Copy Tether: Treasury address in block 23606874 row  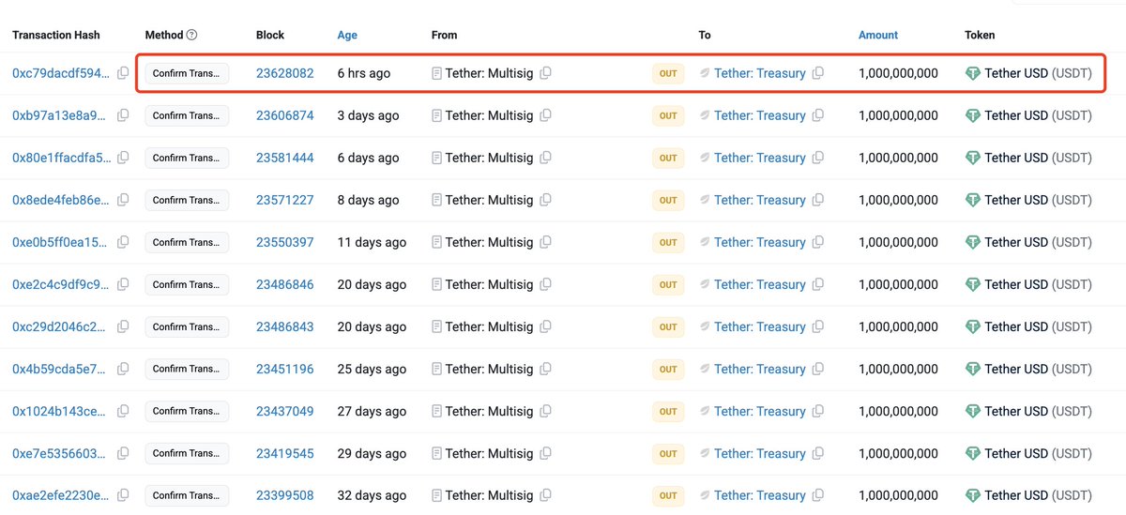[x=818, y=115]
